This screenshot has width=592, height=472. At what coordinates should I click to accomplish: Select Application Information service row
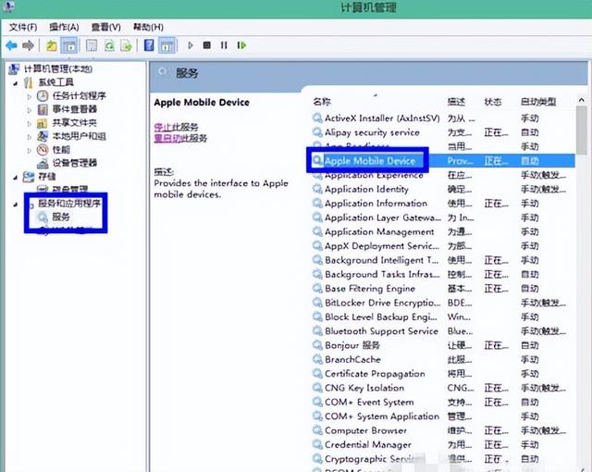tap(444, 204)
